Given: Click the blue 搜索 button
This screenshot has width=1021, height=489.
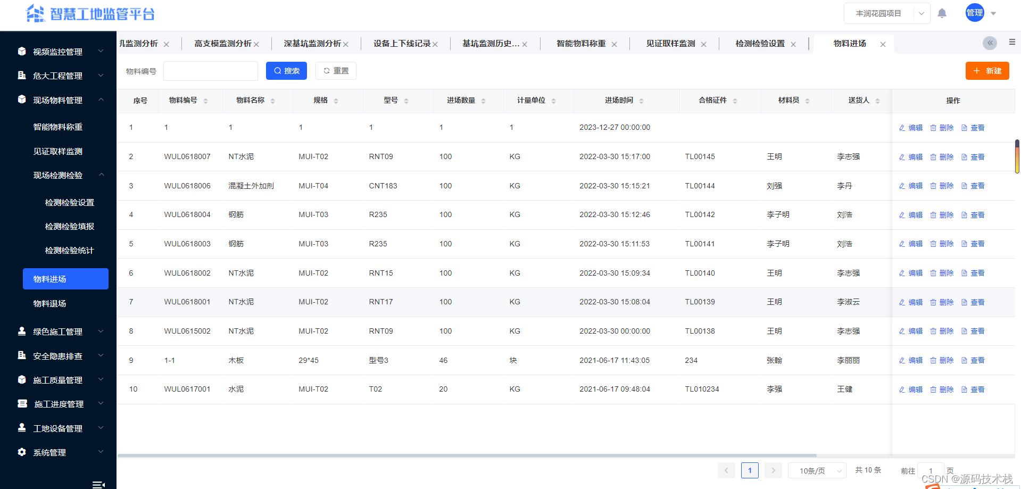Looking at the screenshot, I should point(286,71).
